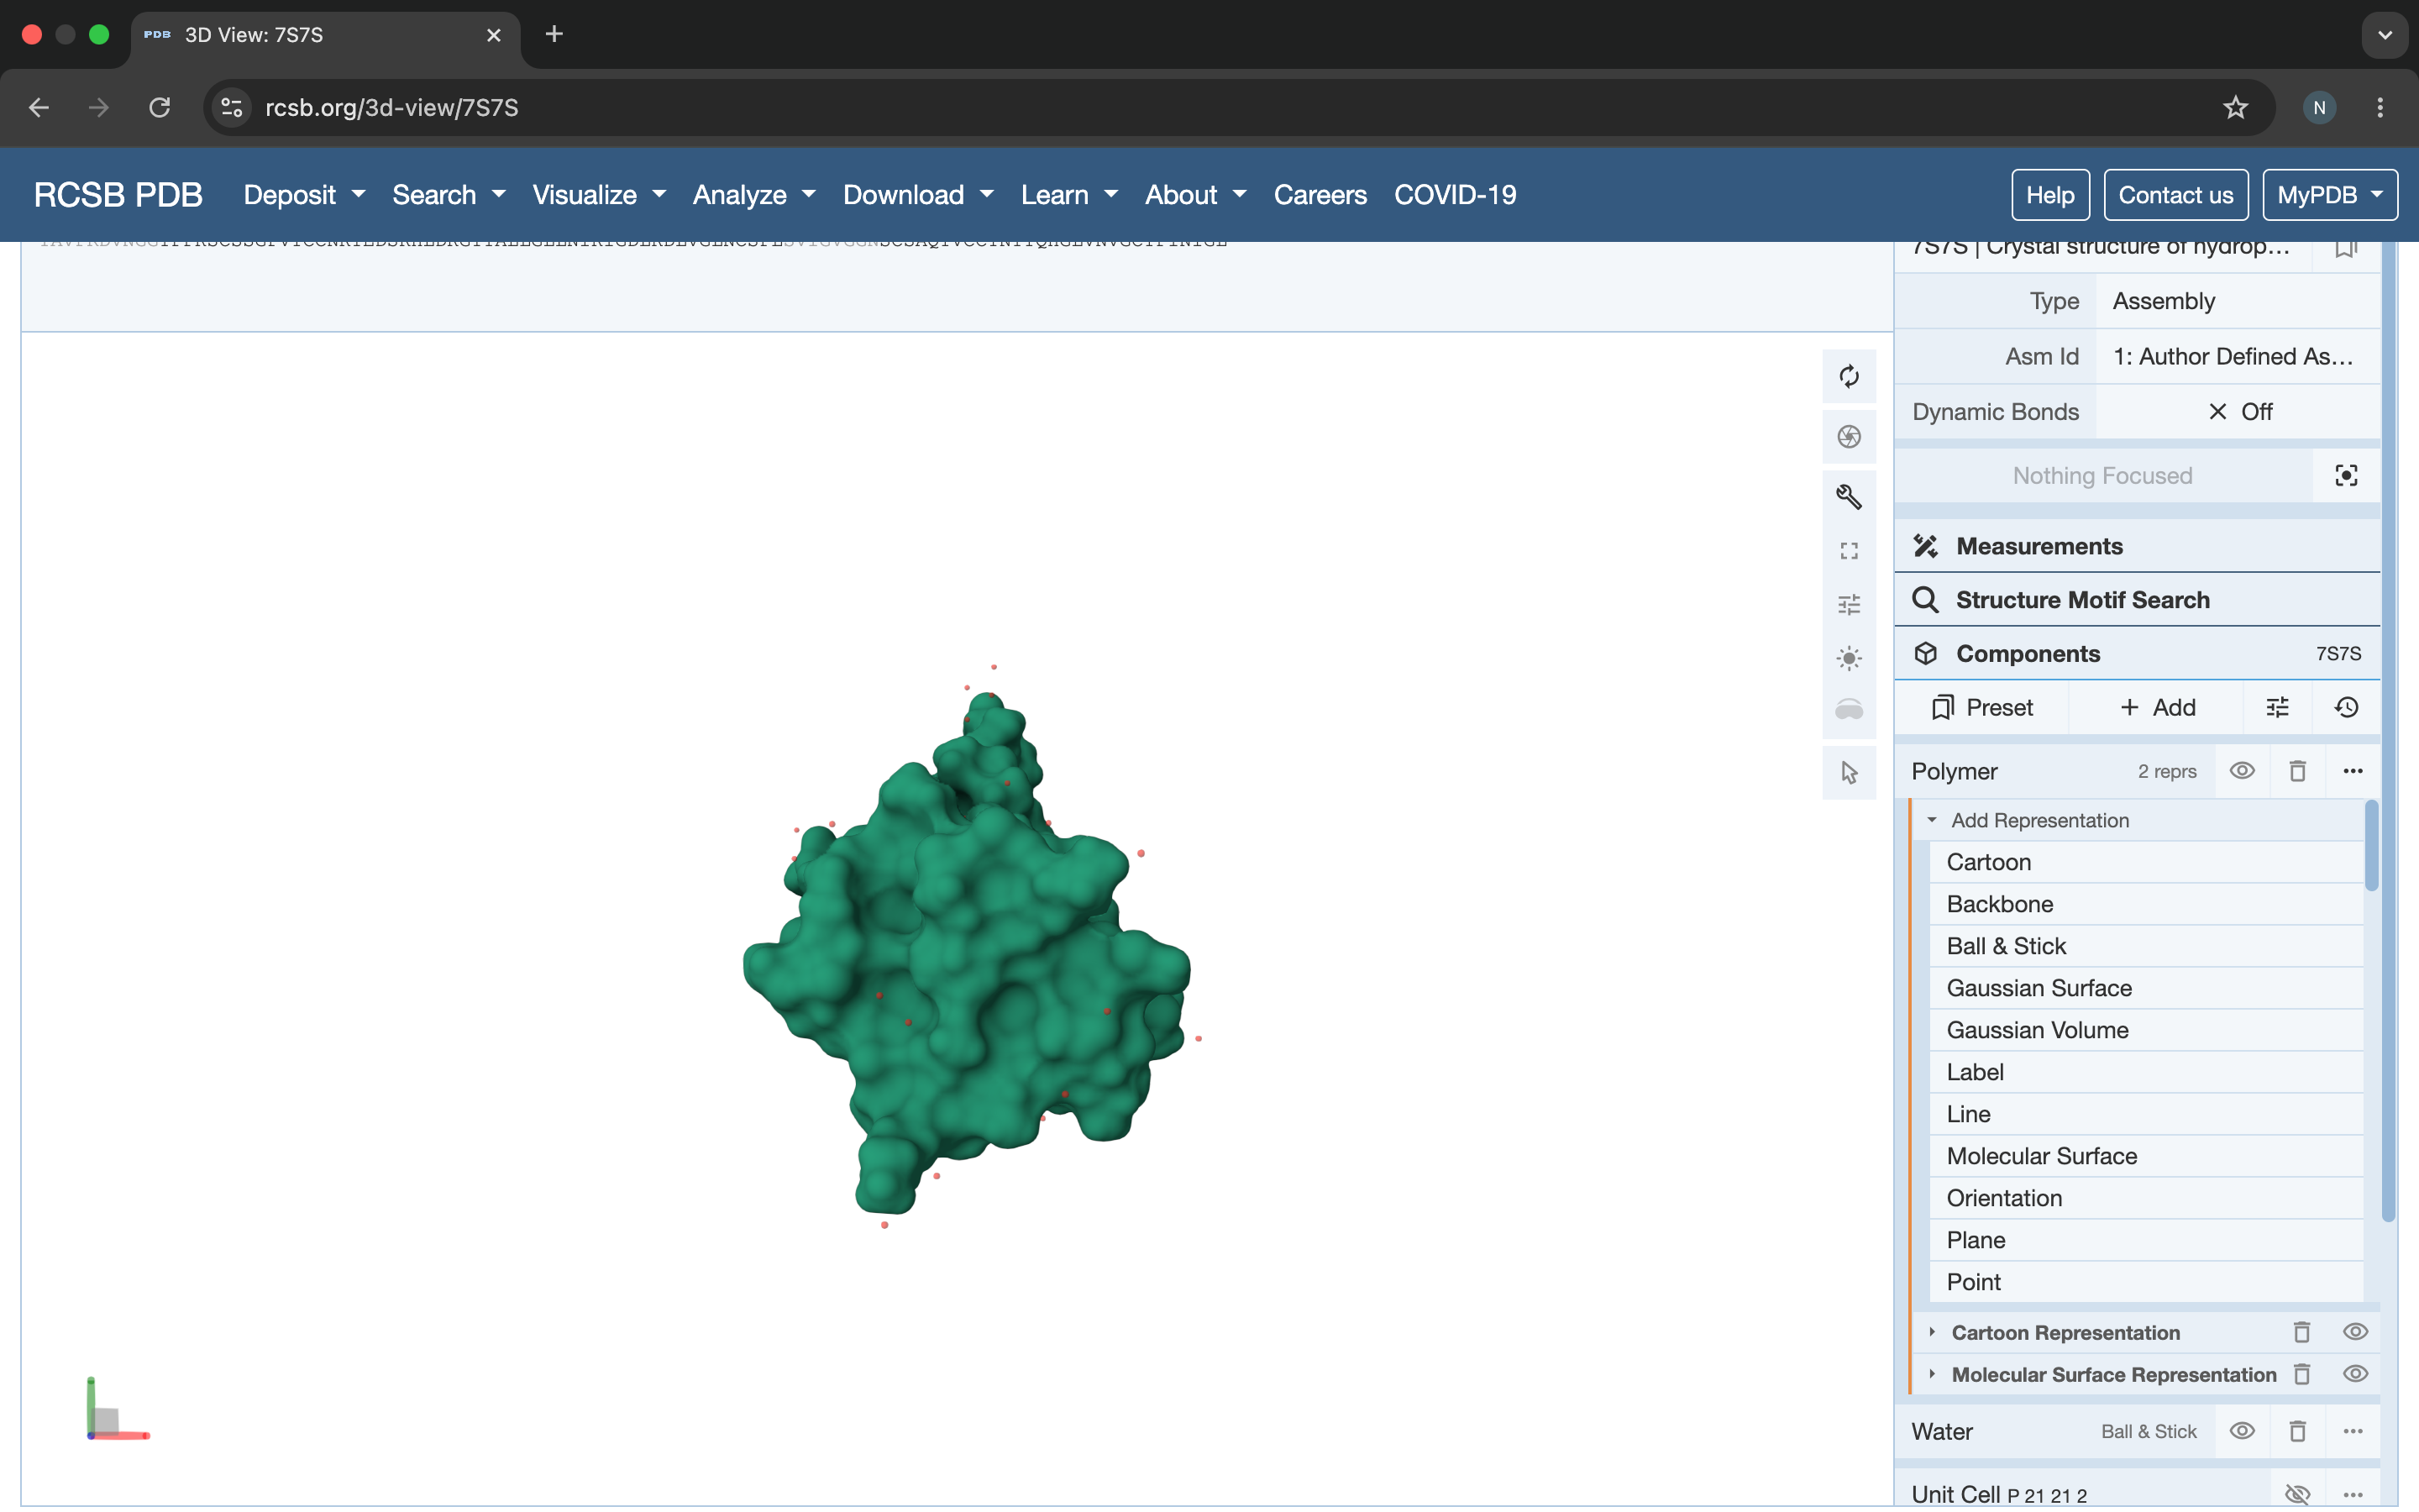Viewport: 2419px width, 1512px height.
Task: Open the Preset button in Components
Action: [1981, 708]
